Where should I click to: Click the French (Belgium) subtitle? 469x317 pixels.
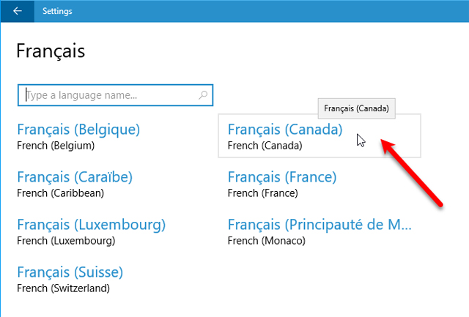click(56, 146)
